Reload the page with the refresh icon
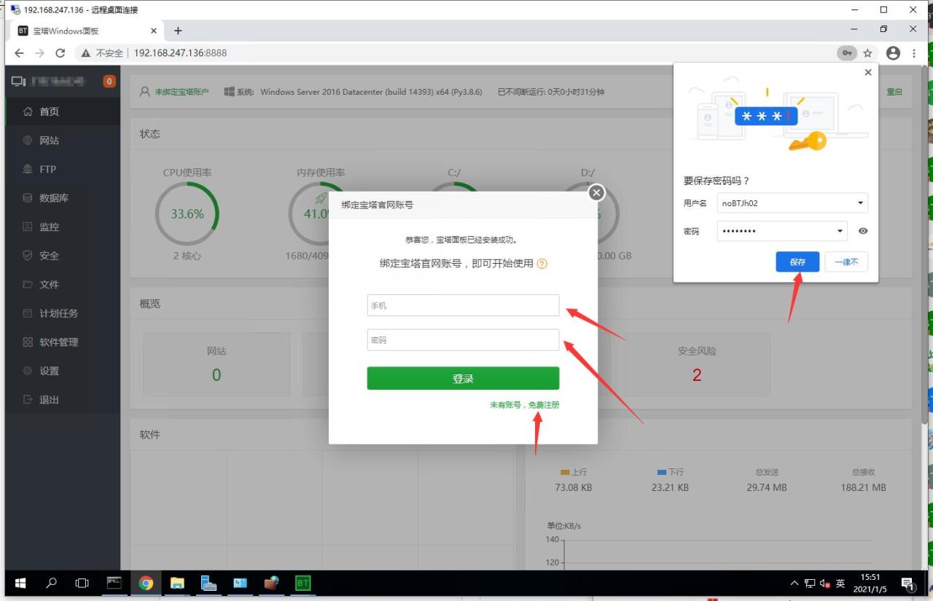This screenshot has height=601, width=933. point(60,53)
